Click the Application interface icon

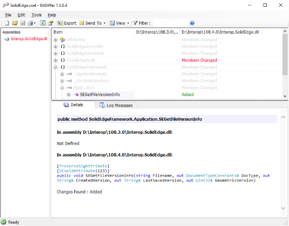tap(69, 87)
